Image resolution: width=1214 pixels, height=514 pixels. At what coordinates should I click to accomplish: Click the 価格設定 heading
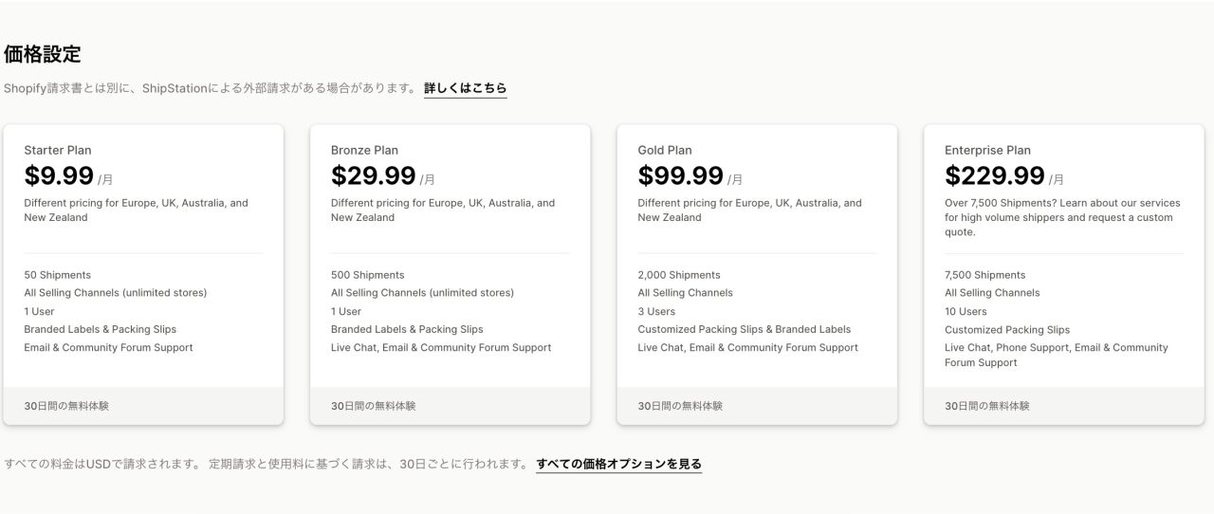pos(43,54)
